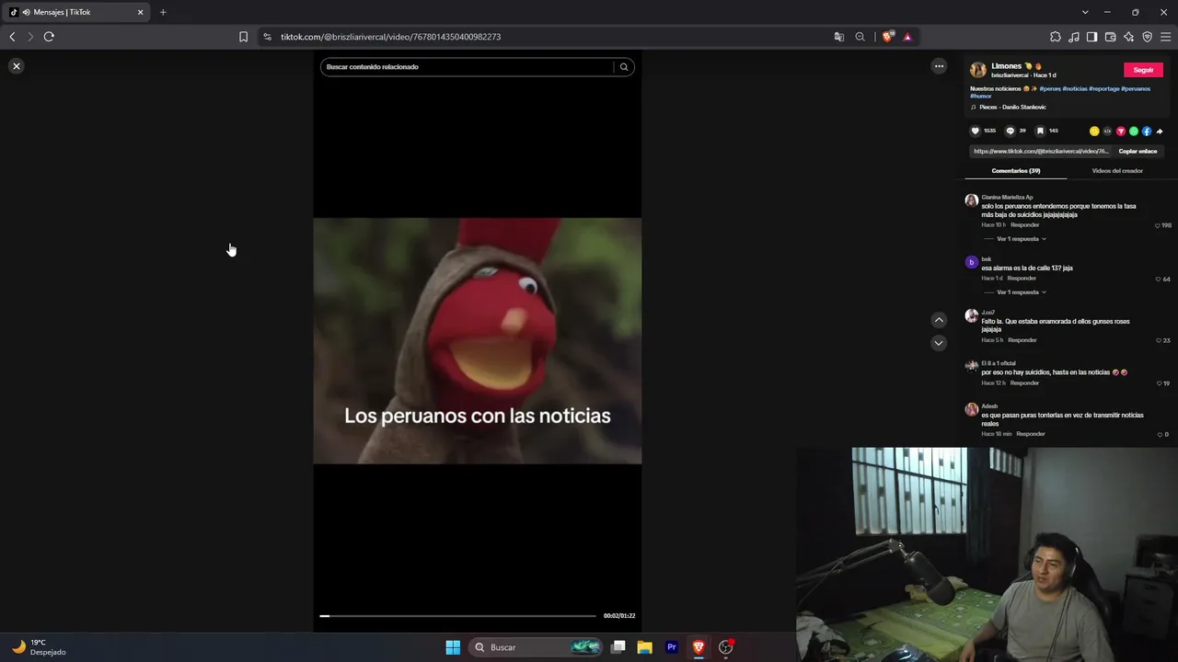
Task: Follow the creator with the Seguir button
Action: pos(1143,70)
